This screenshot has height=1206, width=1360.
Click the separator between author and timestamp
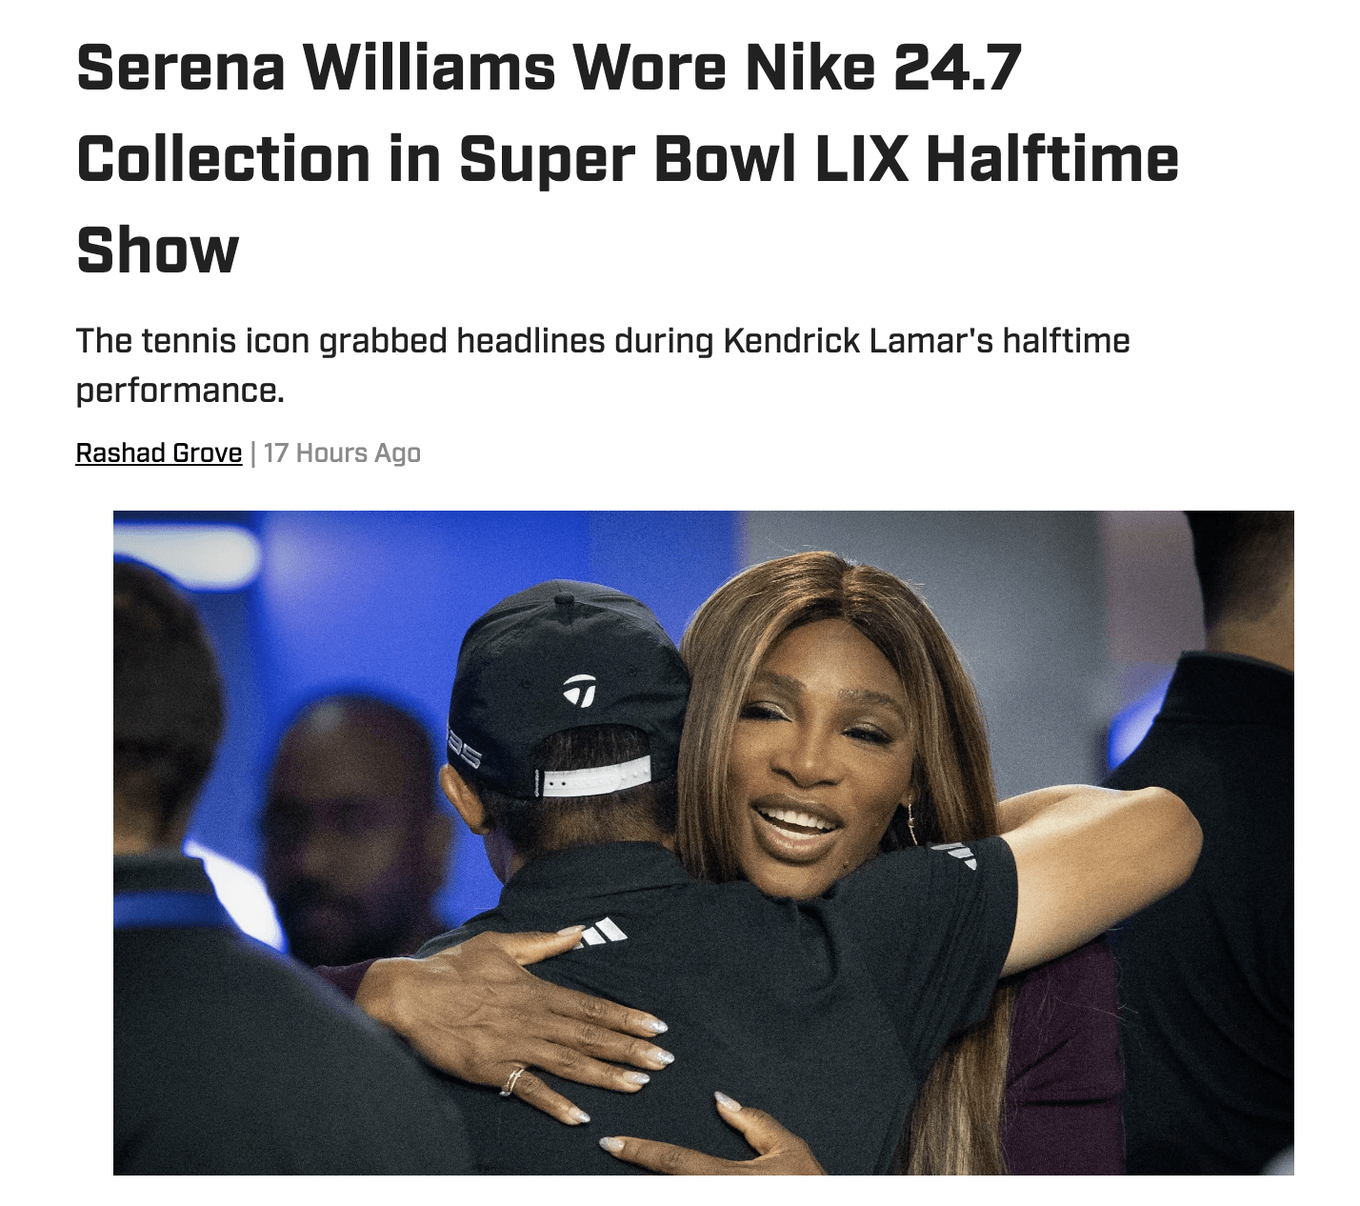[x=253, y=452]
